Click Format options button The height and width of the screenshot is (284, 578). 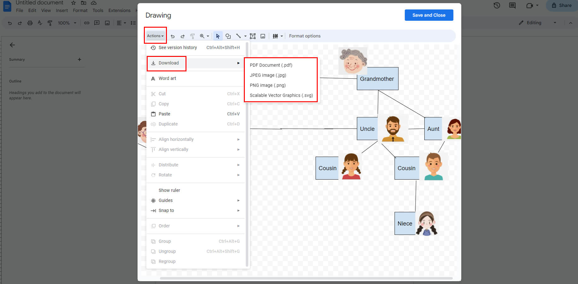pyautogui.click(x=304, y=36)
